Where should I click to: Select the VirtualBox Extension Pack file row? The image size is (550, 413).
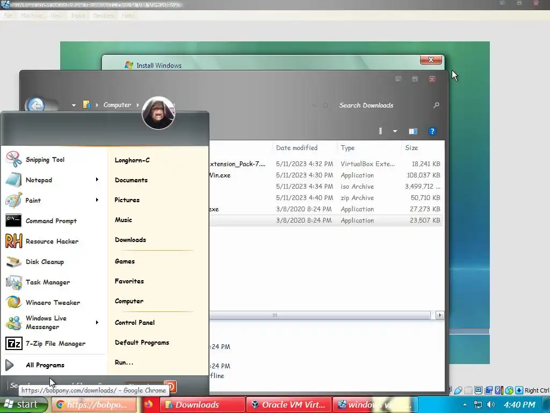tap(325, 163)
